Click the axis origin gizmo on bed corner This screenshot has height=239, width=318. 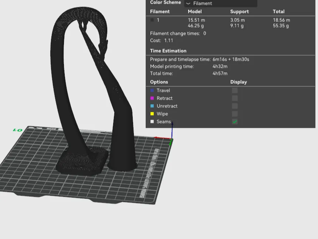coord(172,138)
